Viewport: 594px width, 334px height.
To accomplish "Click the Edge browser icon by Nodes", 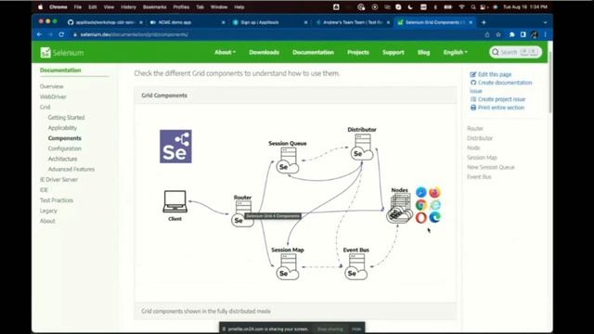I will [x=434, y=217].
